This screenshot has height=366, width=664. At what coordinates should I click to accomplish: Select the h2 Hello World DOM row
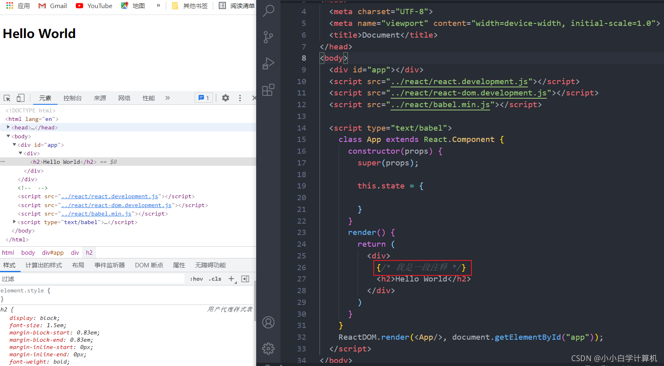[x=128, y=162]
